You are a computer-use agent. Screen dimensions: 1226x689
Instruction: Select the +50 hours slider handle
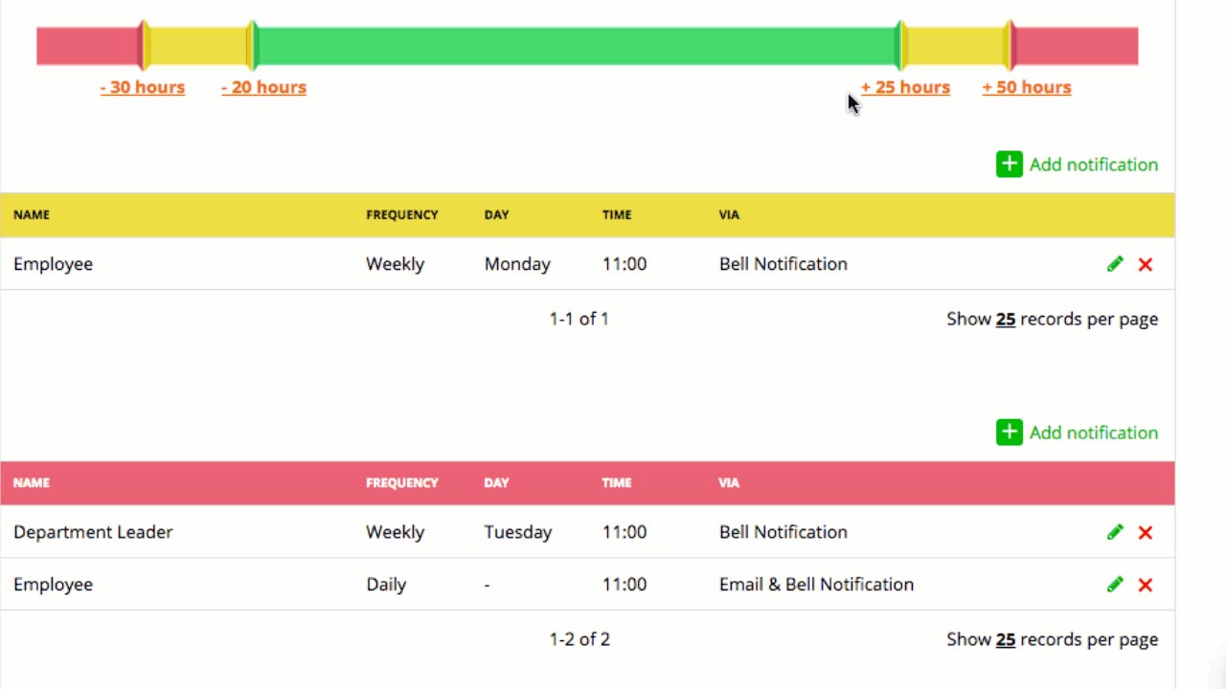pyautogui.click(x=1010, y=46)
